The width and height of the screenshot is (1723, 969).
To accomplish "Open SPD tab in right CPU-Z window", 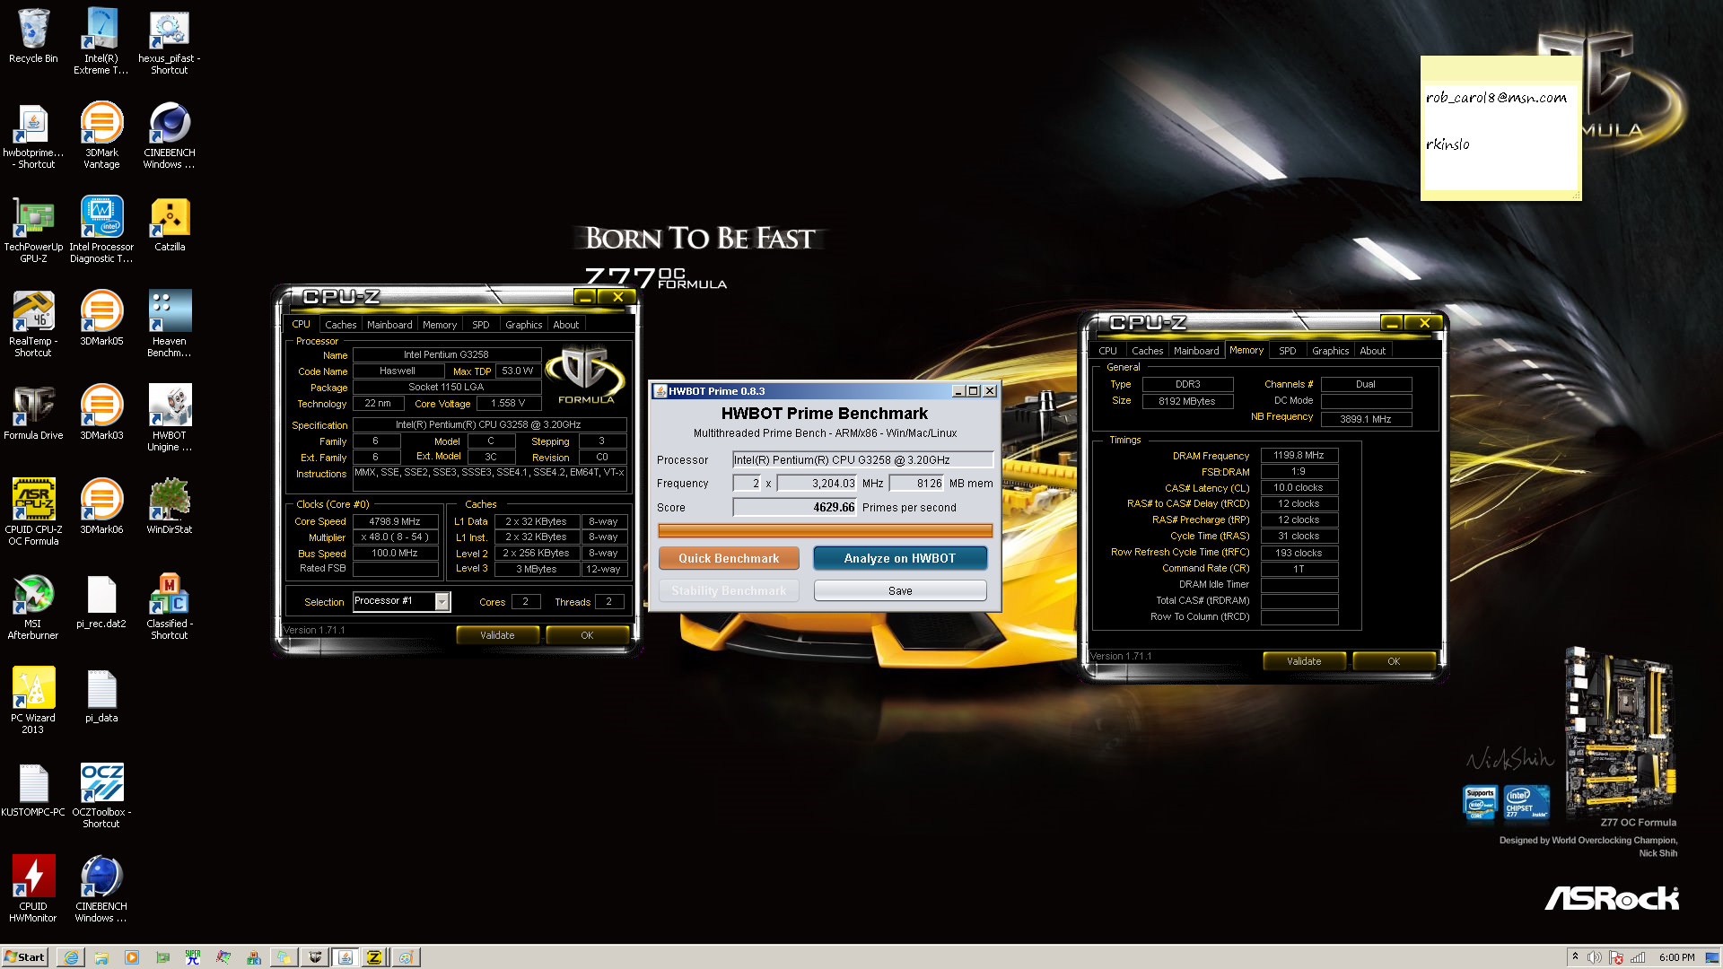I will coord(1287,351).
